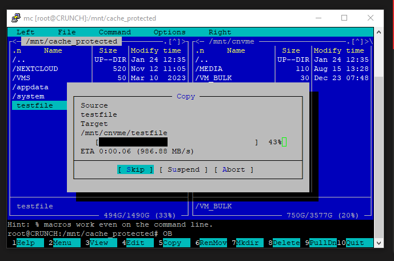
Task: Click the 5 Copy function key
Action: 174,243
